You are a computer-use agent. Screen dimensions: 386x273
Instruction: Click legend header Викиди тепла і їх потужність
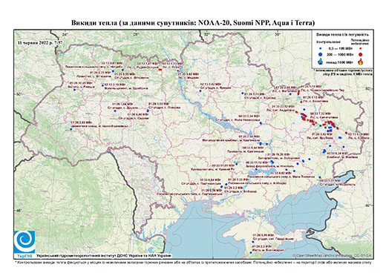tap(343, 35)
